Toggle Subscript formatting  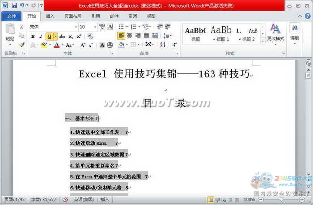[x=71, y=37]
